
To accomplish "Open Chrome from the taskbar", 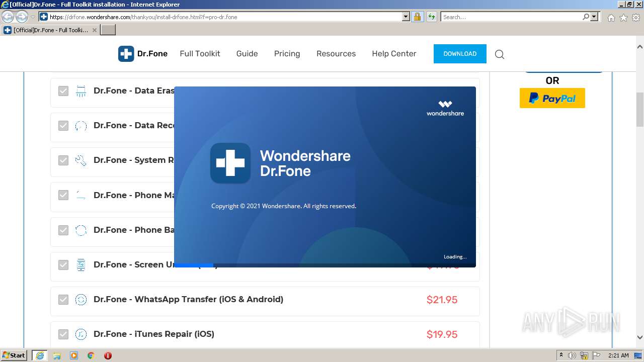I will [91, 355].
